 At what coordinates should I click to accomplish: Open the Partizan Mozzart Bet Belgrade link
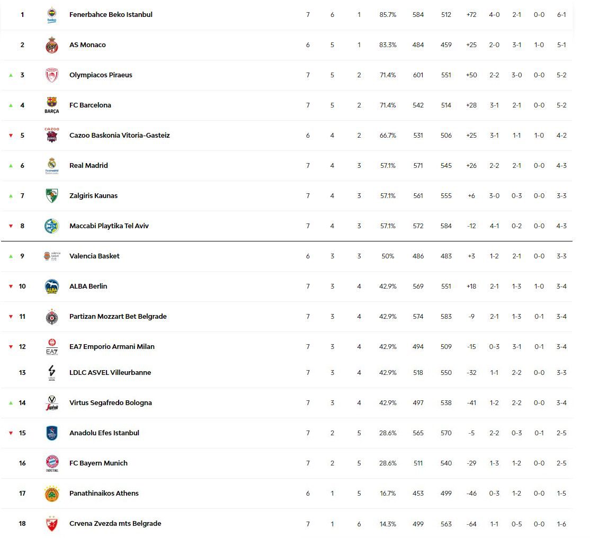point(118,317)
